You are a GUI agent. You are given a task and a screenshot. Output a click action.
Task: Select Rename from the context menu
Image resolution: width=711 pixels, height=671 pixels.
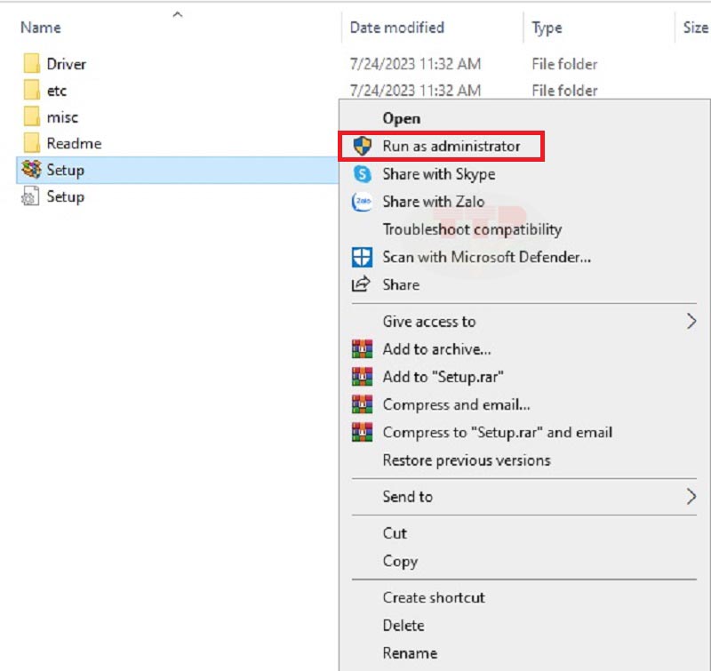(410, 653)
